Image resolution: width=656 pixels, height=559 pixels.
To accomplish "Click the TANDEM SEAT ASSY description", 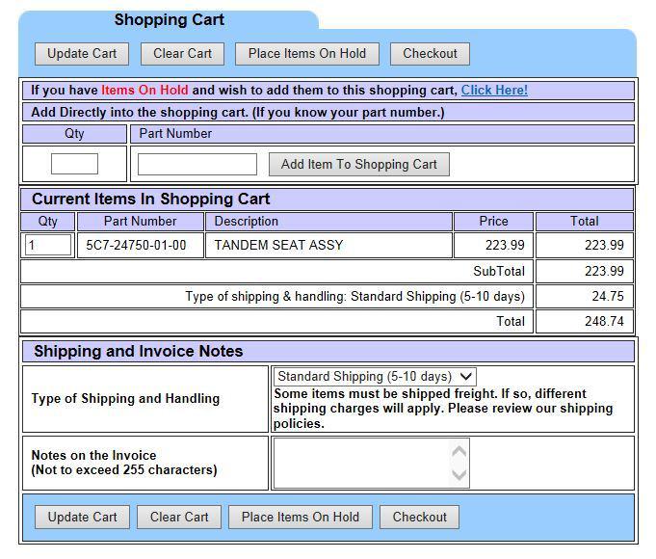I will coord(278,245).
